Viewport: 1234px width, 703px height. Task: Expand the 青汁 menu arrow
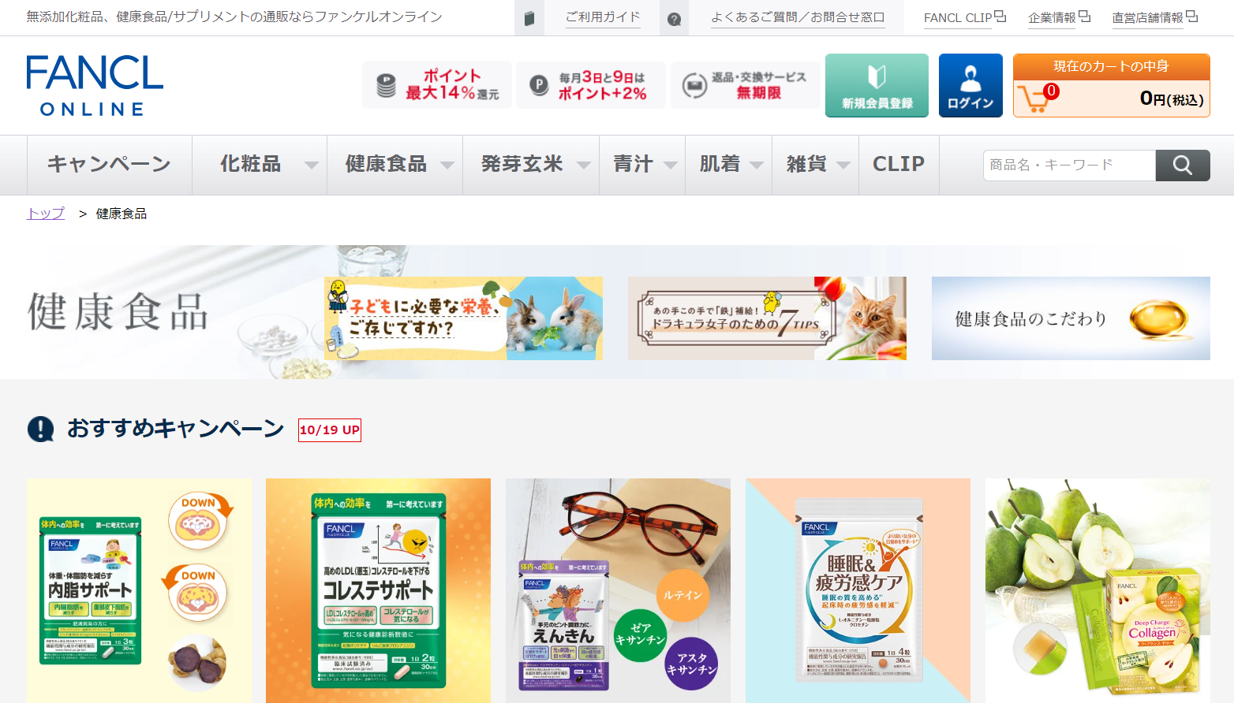pyautogui.click(x=671, y=165)
